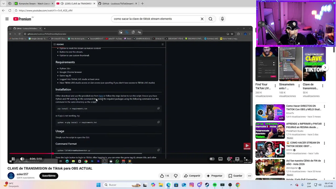Open options for 'Find Your TikTok LIV...' short

tap(275, 86)
